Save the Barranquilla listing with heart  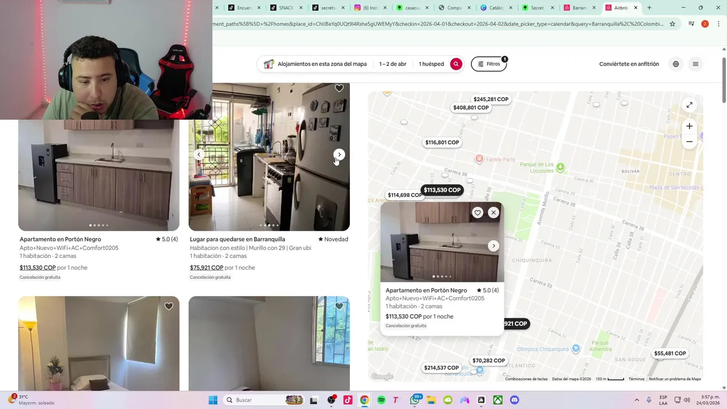click(x=339, y=88)
